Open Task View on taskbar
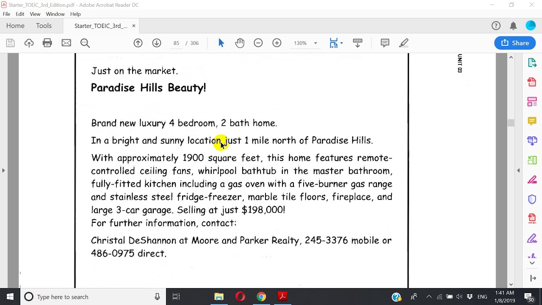Viewport: 542px width, 305px height. [x=176, y=297]
